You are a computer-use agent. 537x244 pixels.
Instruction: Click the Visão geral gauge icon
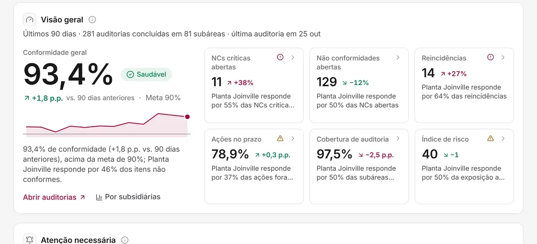click(x=30, y=20)
